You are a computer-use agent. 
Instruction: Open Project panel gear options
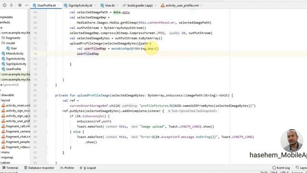point(20,5)
